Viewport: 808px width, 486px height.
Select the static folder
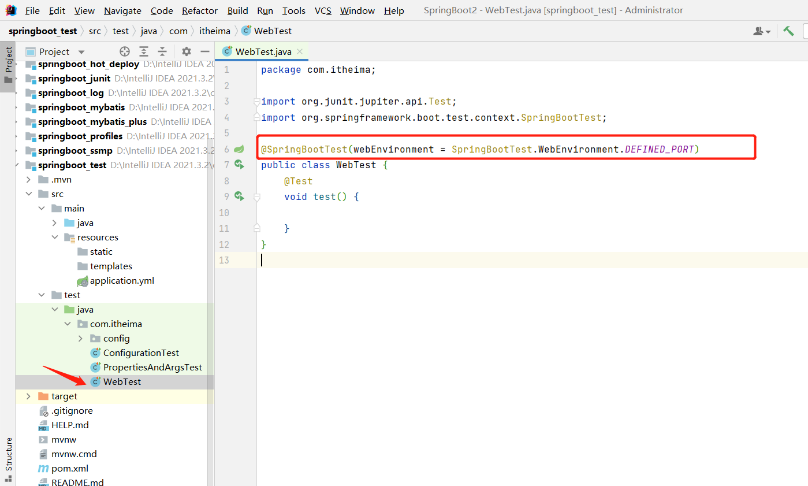click(x=101, y=251)
